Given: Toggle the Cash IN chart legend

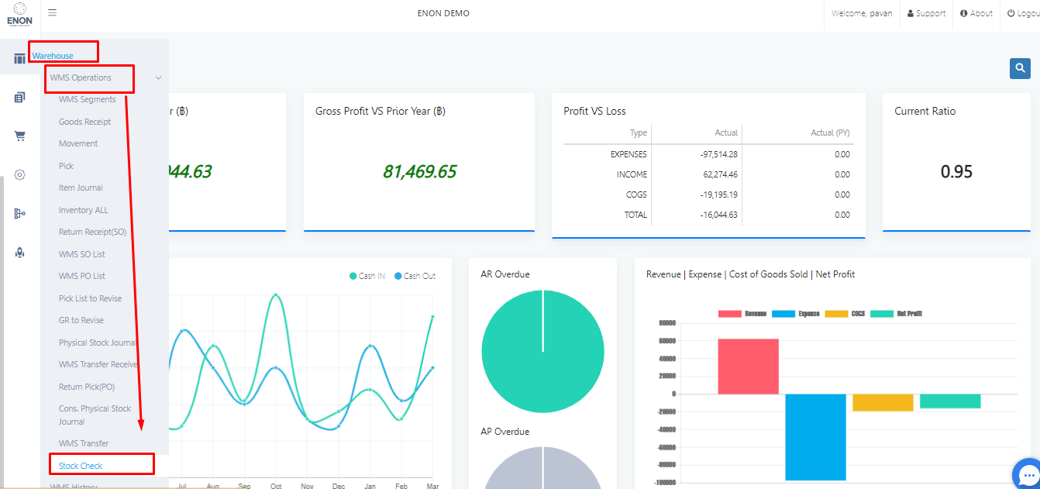Looking at the screenshot, I should [367, 276].
